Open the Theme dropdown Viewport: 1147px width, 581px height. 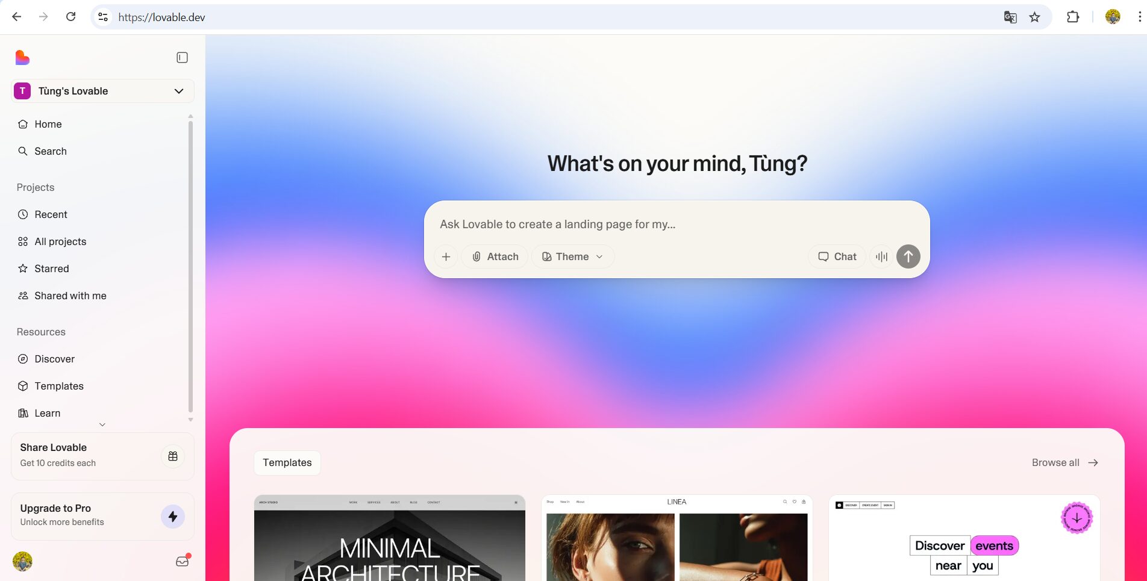pos(572,256)
